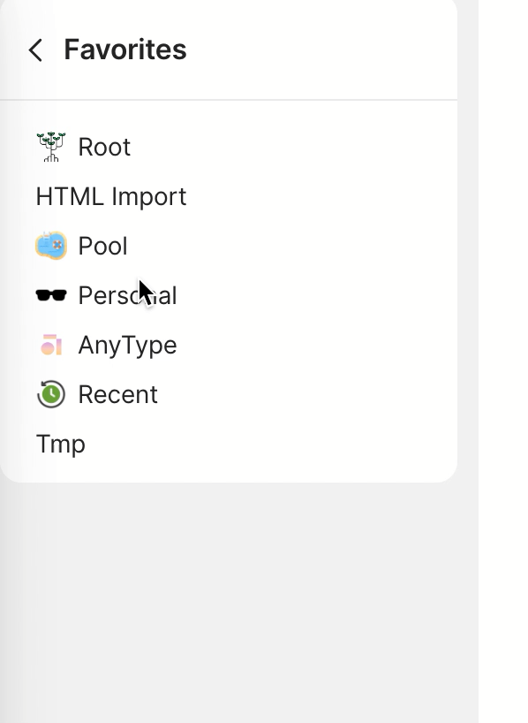Select the pool emoji icon next to Pool

(x=51, y=246)
